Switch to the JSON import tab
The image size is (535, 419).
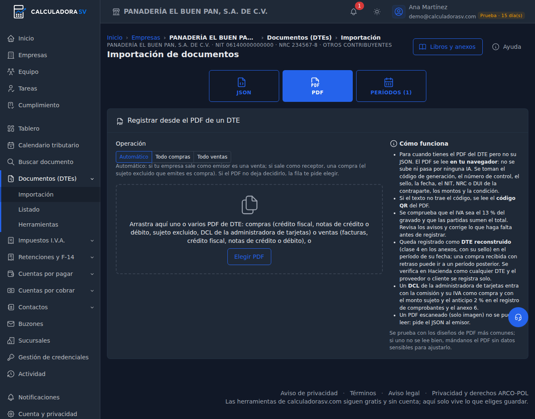pos(244,86)
